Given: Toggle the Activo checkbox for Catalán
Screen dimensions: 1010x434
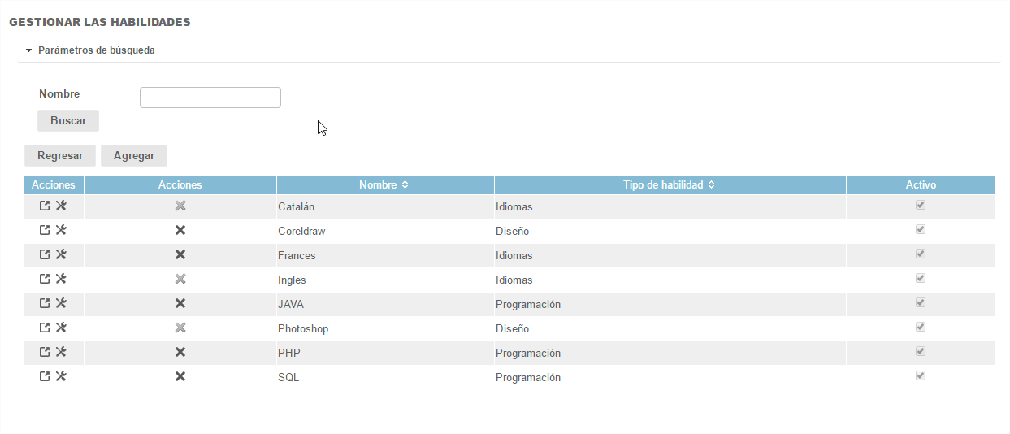Looking at the screenshot, I should (x=921, y=206).
